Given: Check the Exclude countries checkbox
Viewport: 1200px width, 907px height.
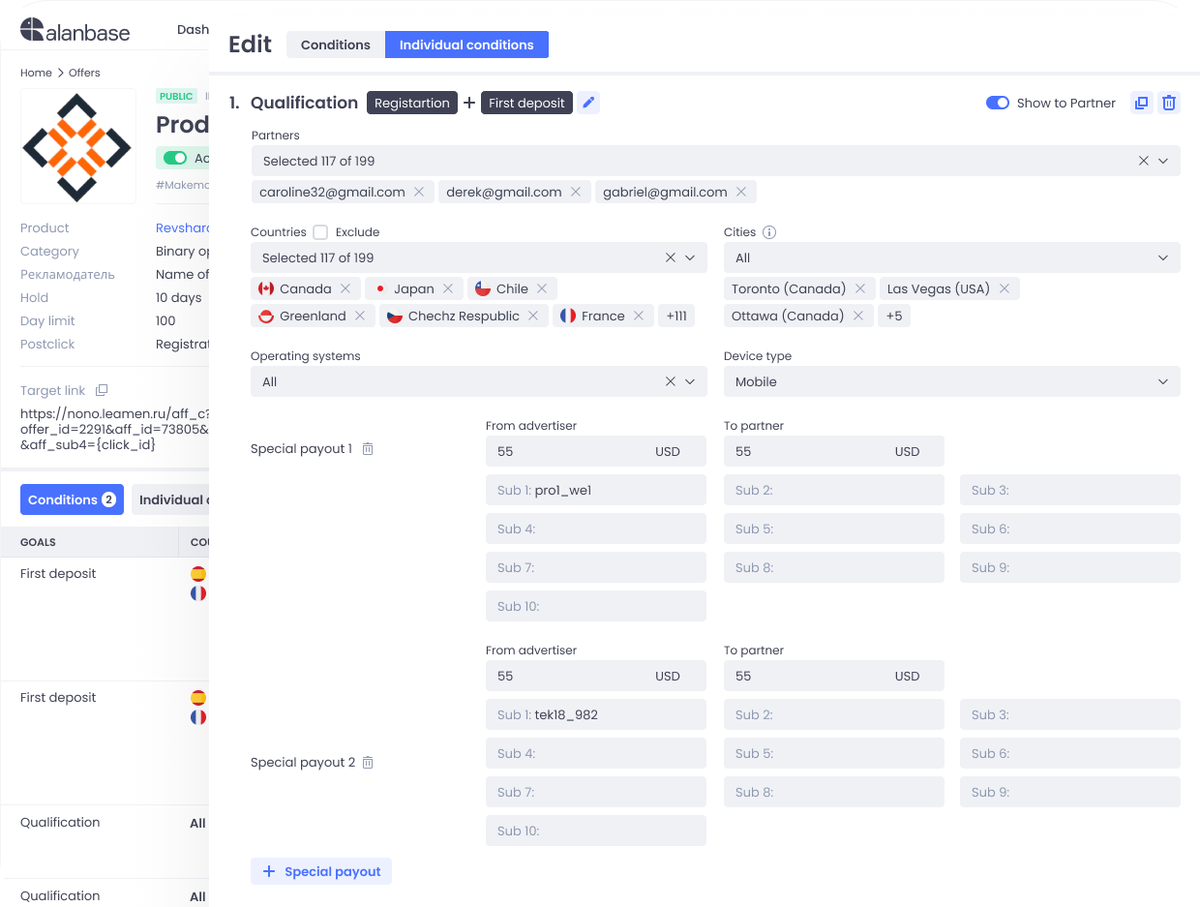Looking at the screenshot, I should click(320, 232).
